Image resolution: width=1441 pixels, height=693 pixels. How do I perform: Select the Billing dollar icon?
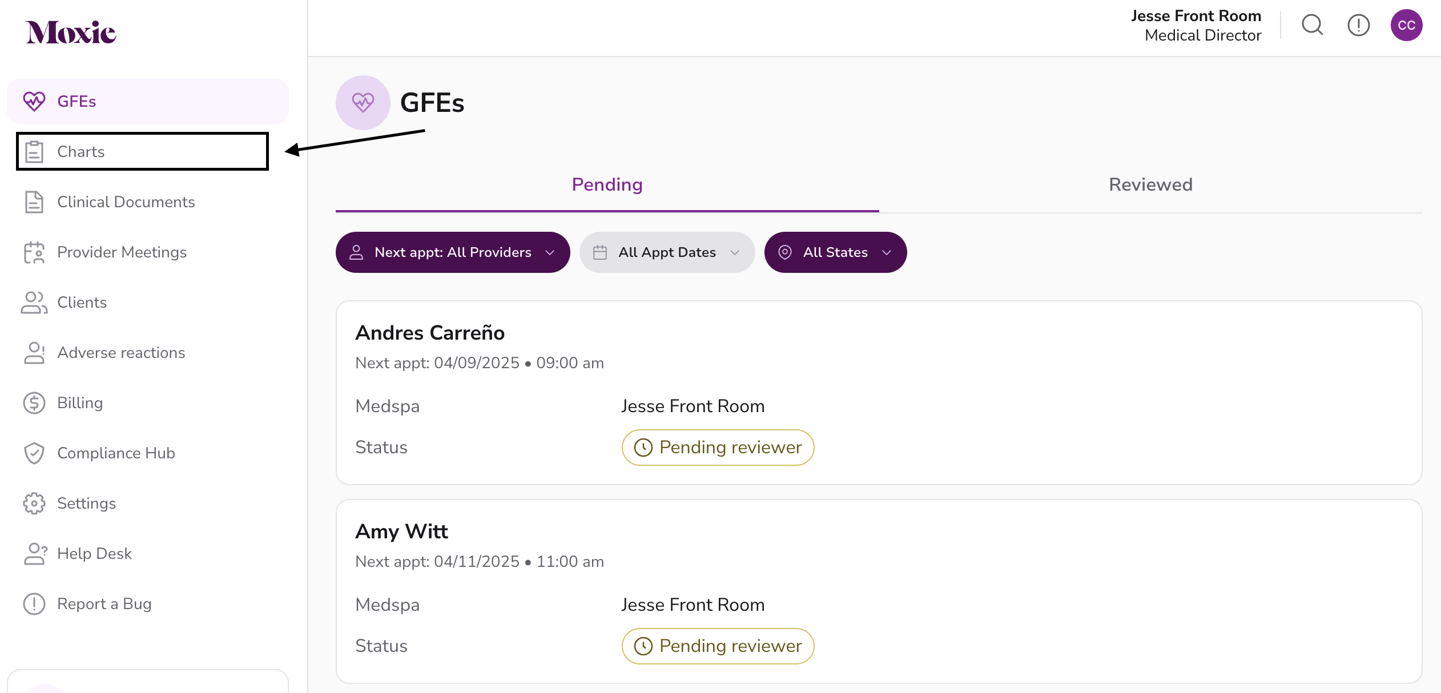point(34,403)
